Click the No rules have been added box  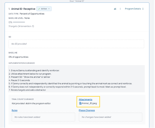(x=43, y=117)
